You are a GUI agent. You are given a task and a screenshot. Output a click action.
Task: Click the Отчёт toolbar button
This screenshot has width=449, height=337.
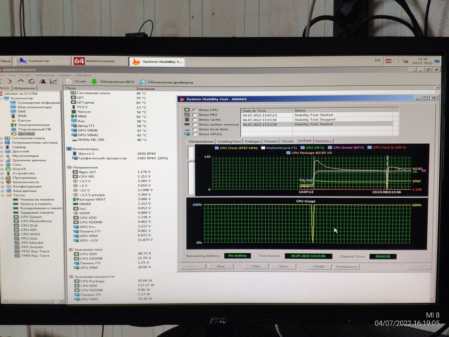76,81
